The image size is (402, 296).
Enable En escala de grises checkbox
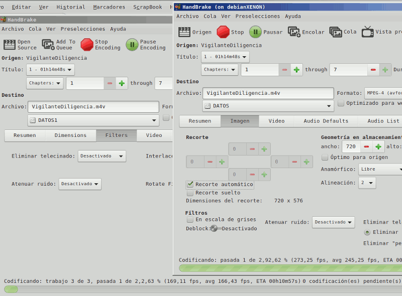[190, 219]
